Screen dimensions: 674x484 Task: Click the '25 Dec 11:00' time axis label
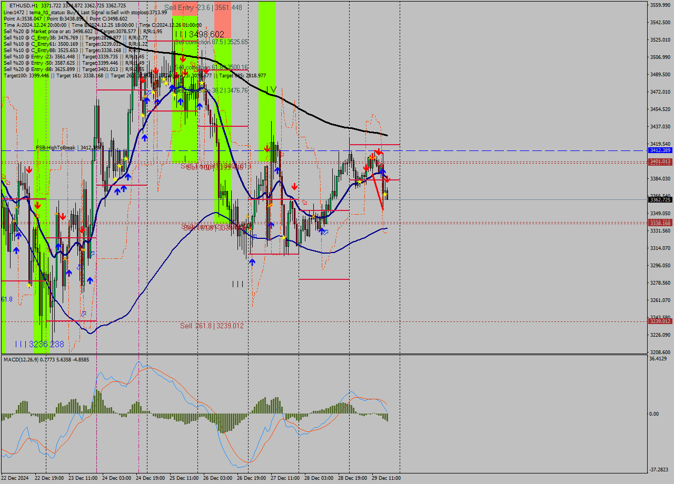click(x=184, y=478)
